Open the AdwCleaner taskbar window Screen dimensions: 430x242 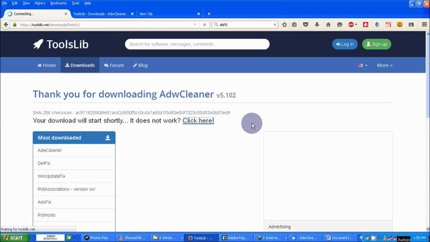pos(305,237)
